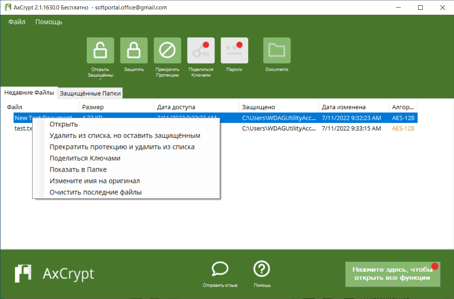Open the Файл menu

[17, 22]
